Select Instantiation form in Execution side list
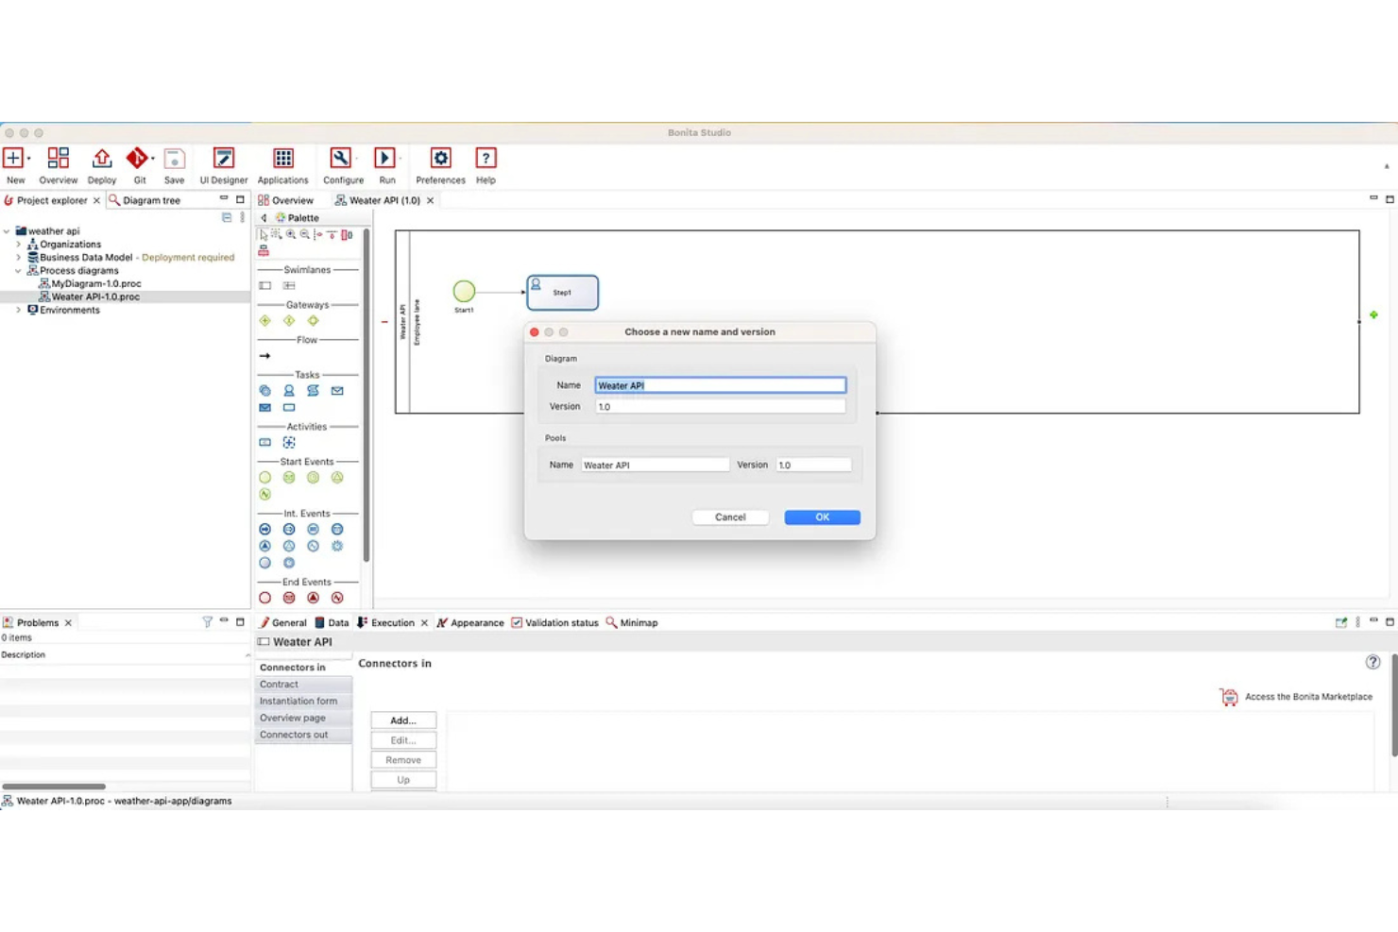1398x932 pixels. point(303,702)
